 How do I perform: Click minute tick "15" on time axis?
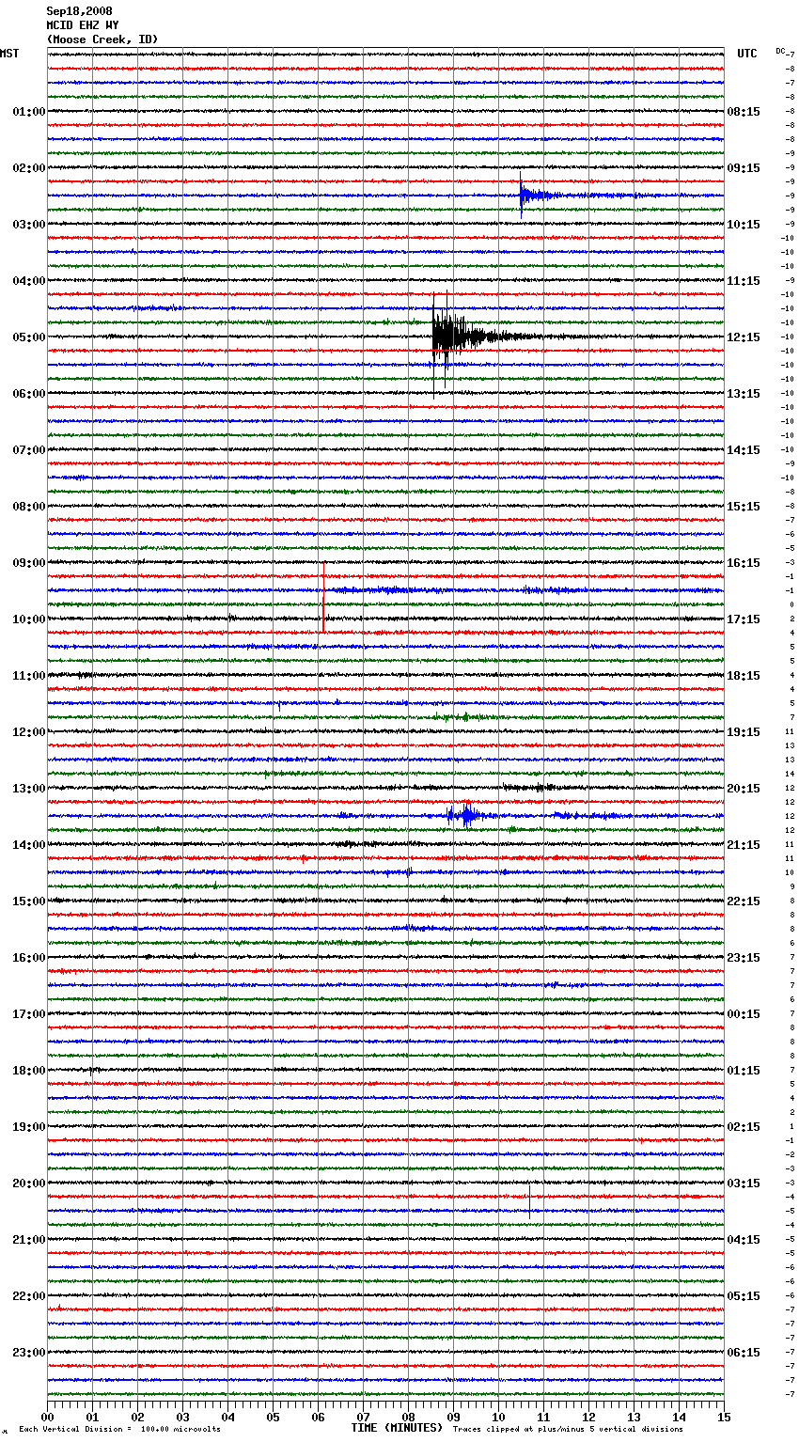(724, 1417)
